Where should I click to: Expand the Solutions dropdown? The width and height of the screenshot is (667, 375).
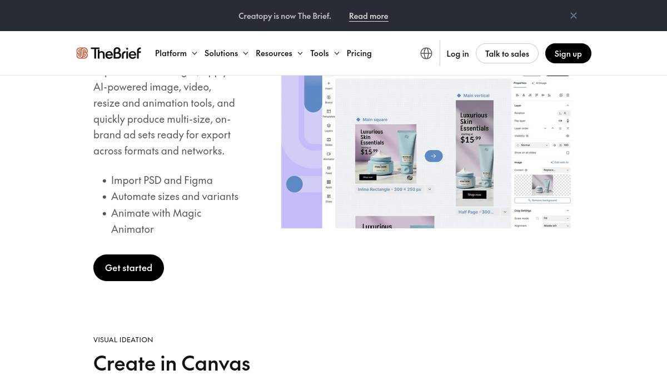pyautogui.click(x=226, y=53)
